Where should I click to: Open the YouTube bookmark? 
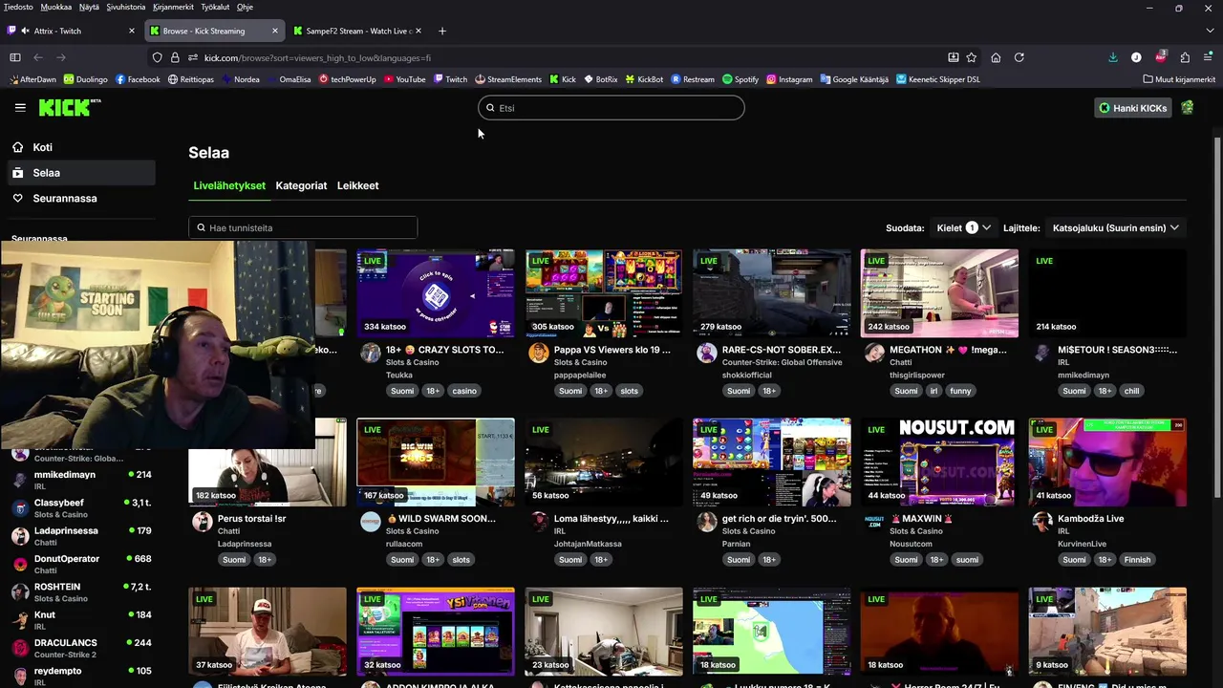coord(404,79)
